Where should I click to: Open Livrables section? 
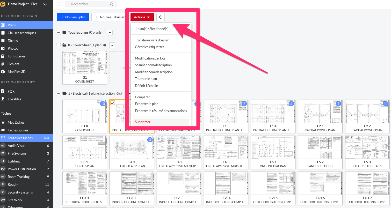[26, 99]
